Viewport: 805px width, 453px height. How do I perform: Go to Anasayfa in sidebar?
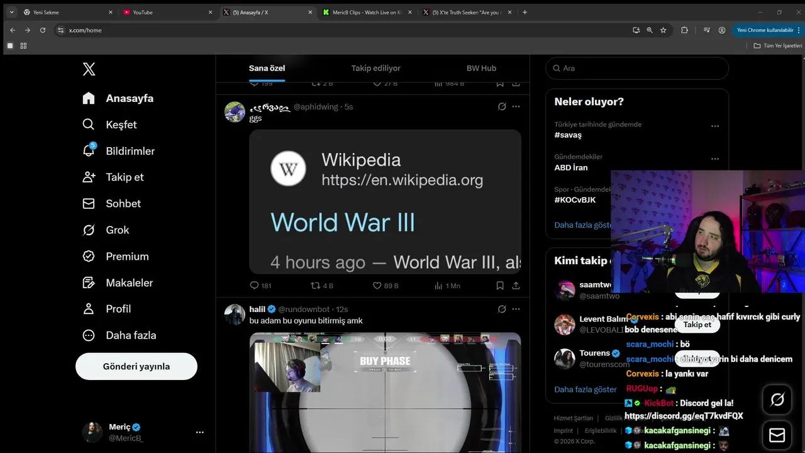pos(118,98)
